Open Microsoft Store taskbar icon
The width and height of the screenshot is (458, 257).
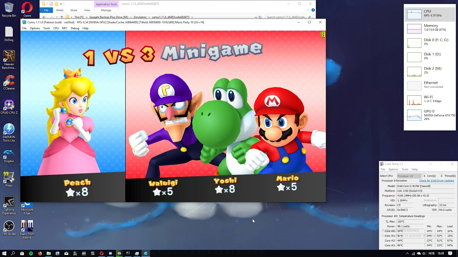(x=22, y=253)
